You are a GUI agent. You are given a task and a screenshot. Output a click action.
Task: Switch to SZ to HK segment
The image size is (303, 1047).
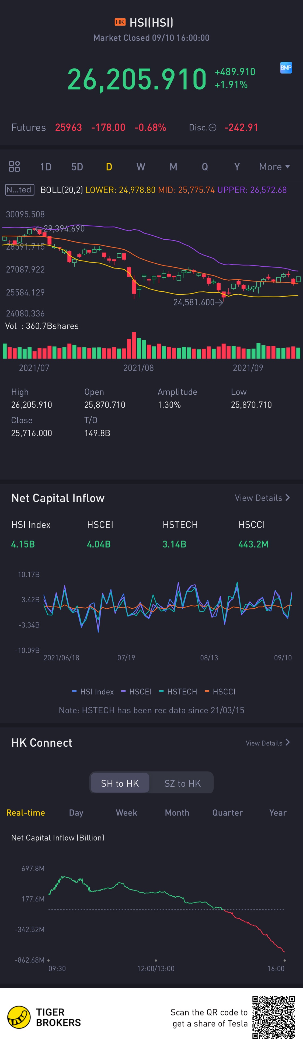pos(182,783)
